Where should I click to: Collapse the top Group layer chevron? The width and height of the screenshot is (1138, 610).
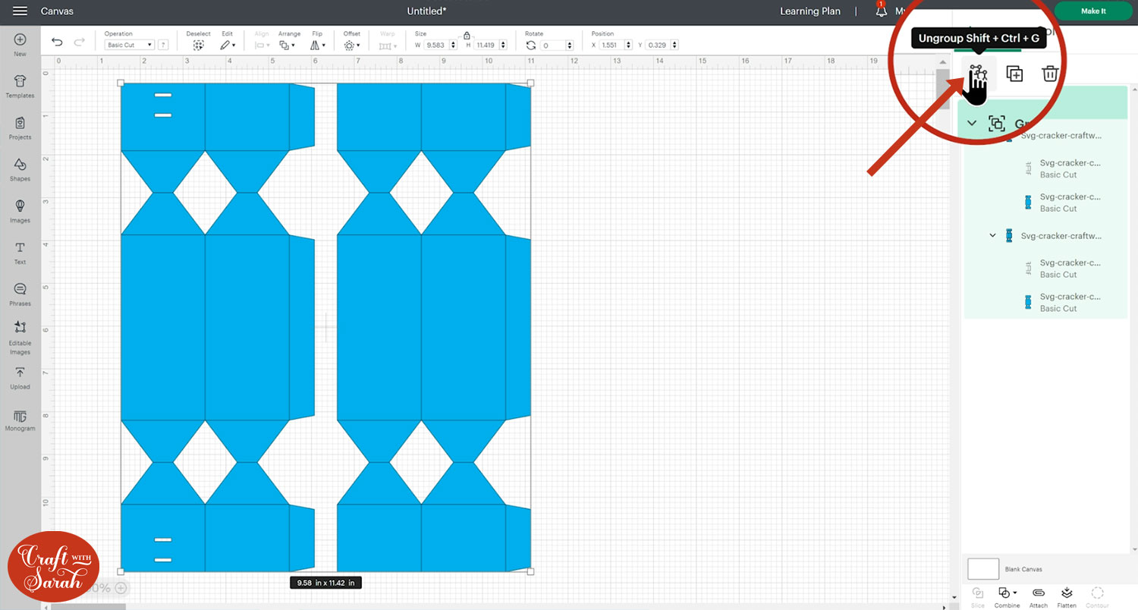click(x=972, y=123)
